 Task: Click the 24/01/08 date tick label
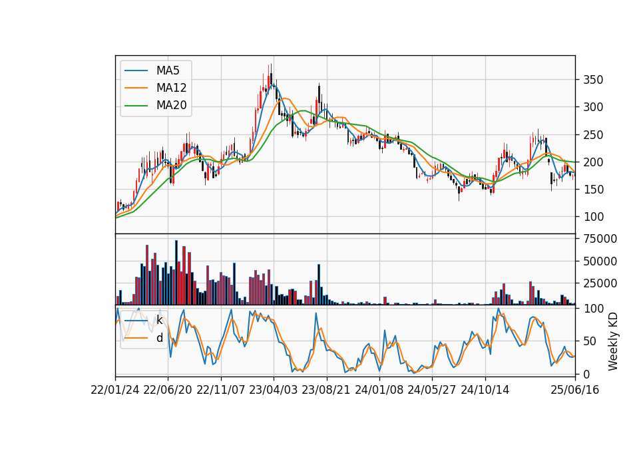pyautogui.click(x=379, y=390)
